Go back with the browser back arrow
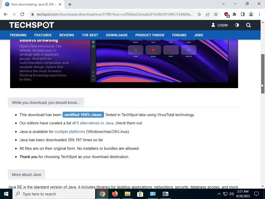Screen dimensions: 265x199 point(6,15)
